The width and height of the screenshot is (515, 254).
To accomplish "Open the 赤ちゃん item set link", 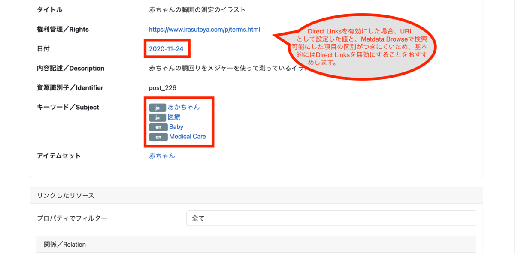I will pos(162,156).
